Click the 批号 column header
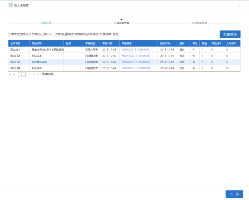The image size is (249, 200). (73, 44)
